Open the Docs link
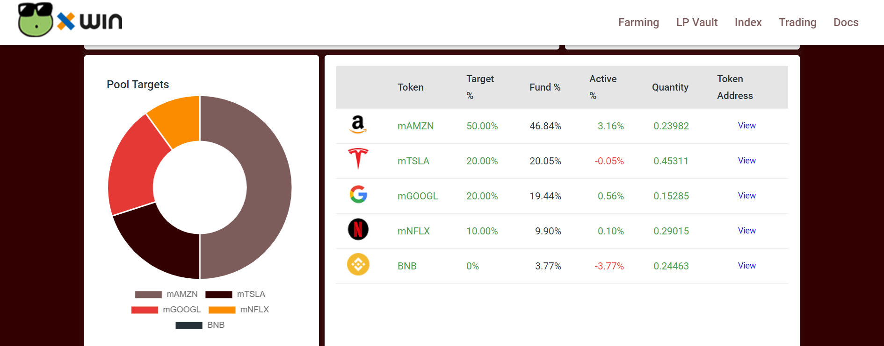The width and height of the screenshot is (884, 346). click(846, 22)
